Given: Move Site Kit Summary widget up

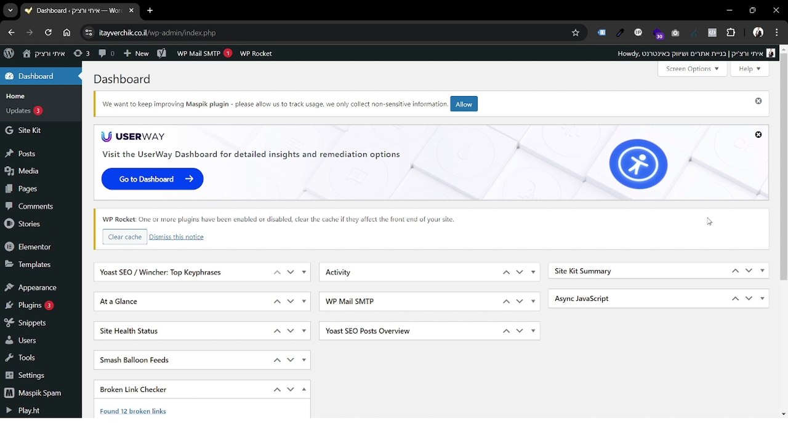Looking at the screenshot, I should (735, 271).
